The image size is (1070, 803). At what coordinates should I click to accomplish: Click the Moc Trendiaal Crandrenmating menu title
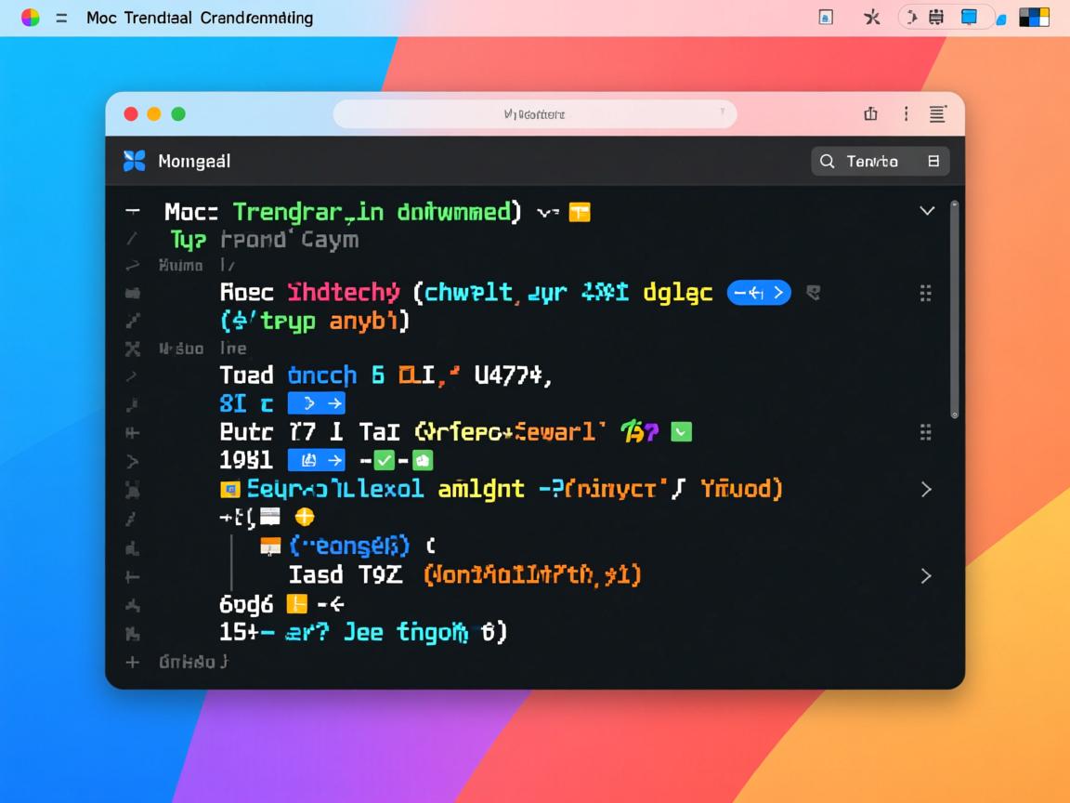(199, 18)
